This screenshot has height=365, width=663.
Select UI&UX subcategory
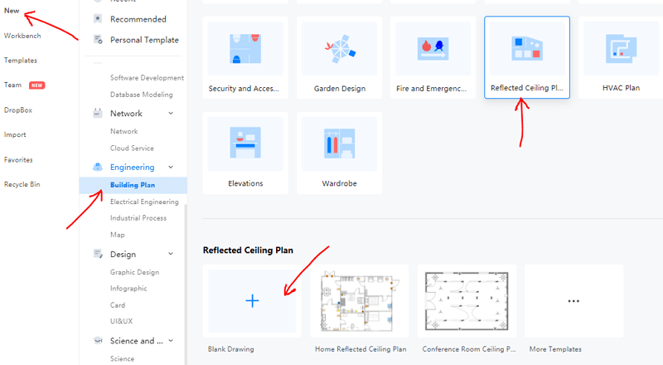[x=121, y=321]
